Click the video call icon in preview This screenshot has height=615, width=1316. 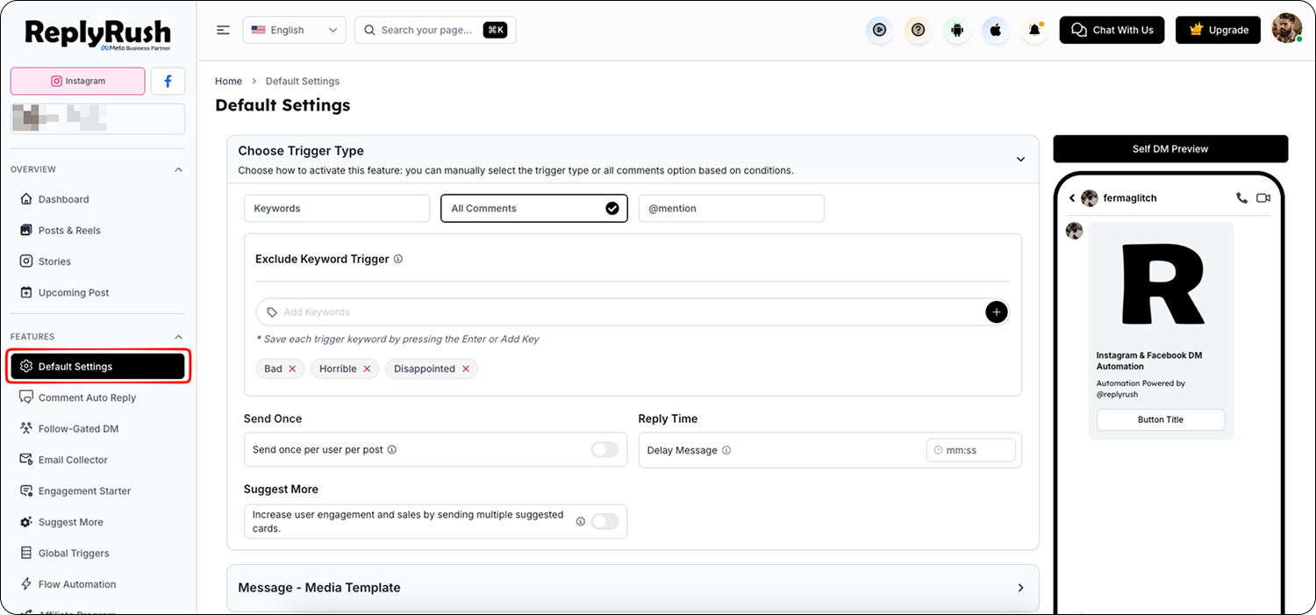tap(1263, 198)
